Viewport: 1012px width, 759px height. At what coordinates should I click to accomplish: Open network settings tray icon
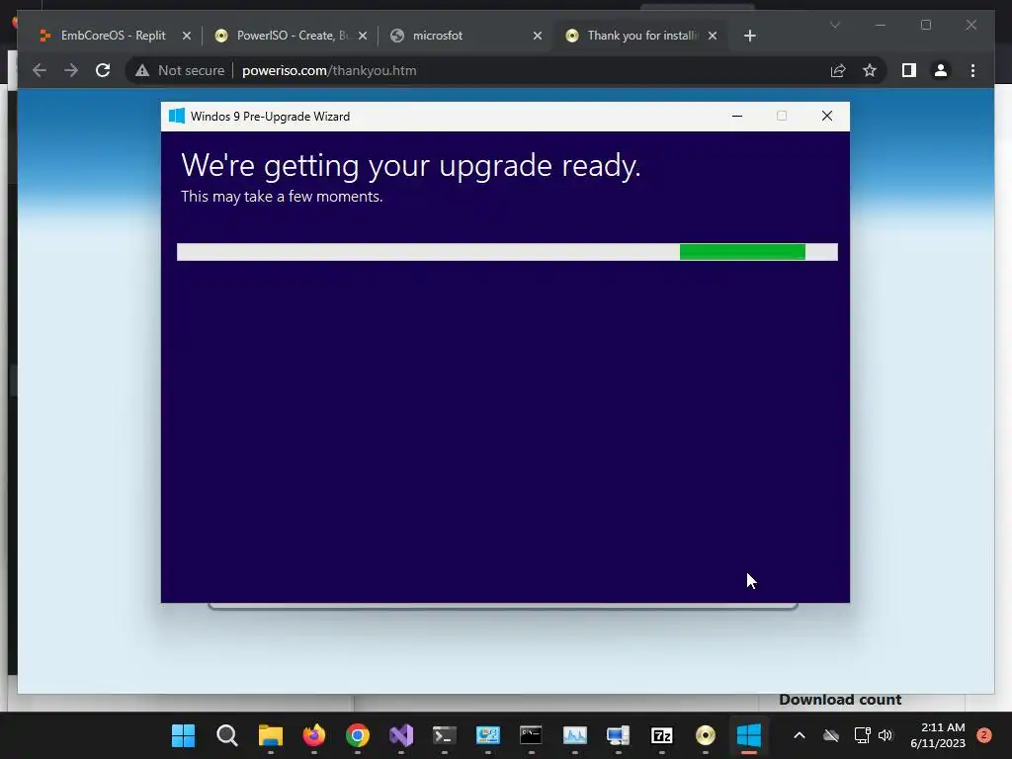tap(862, 735)
